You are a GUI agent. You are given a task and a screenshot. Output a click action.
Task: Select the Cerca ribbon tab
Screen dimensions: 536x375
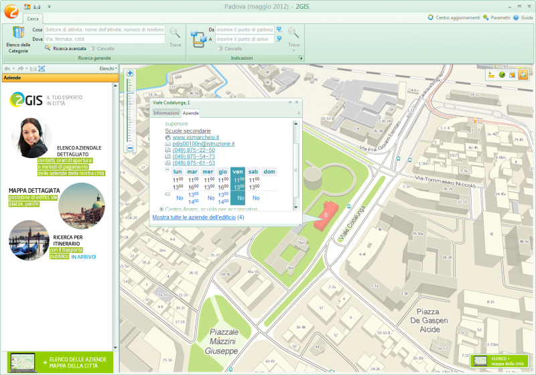click(33, 18)
